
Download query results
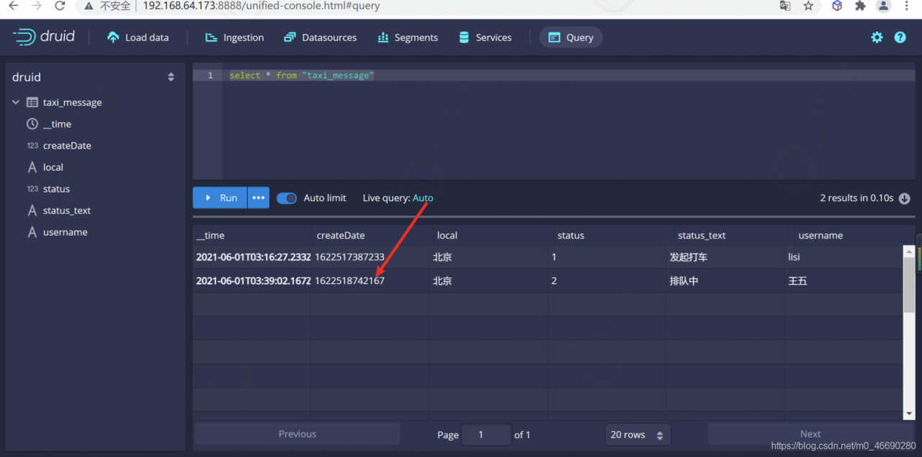[x=905, y=198]
